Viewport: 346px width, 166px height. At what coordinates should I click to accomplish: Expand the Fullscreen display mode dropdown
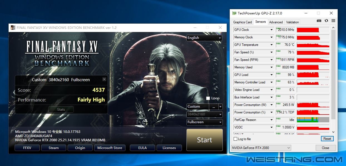204,122
